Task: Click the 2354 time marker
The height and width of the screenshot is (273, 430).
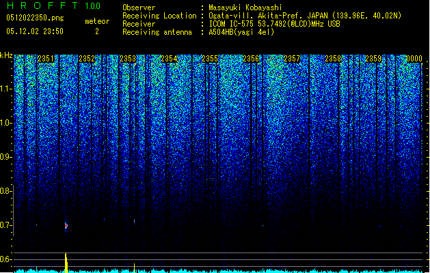Action: 169,59
